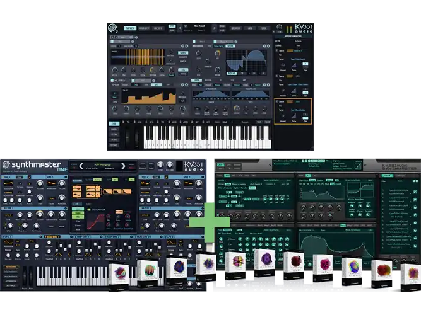Select the FX tab in SynthMaster One center panel
Viewport: 421px width, 315px height.
(x=77, y=204)
